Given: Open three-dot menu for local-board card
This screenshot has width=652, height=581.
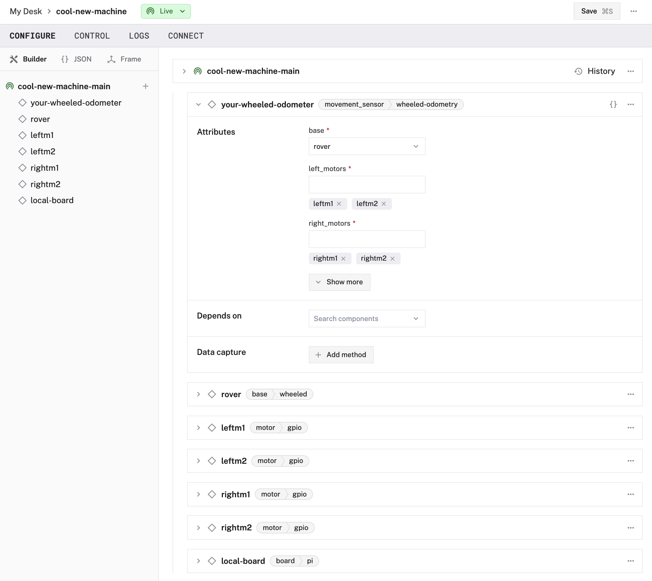Looking at the screenshot, I should (631, 561).
